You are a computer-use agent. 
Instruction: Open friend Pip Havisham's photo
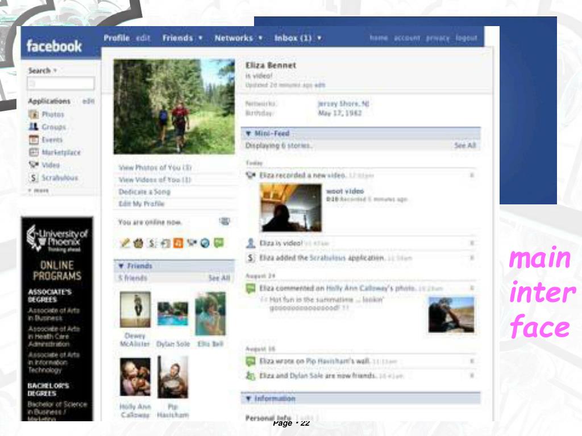point(173,377)
